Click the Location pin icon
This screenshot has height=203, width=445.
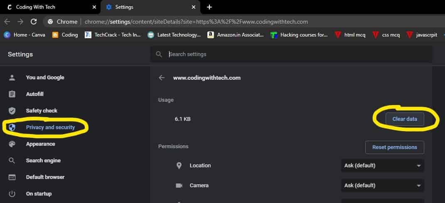coord(179,166)
